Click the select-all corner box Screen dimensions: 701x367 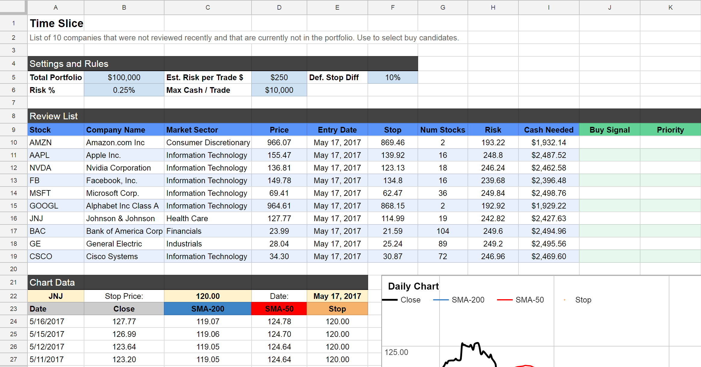(13, 7)
